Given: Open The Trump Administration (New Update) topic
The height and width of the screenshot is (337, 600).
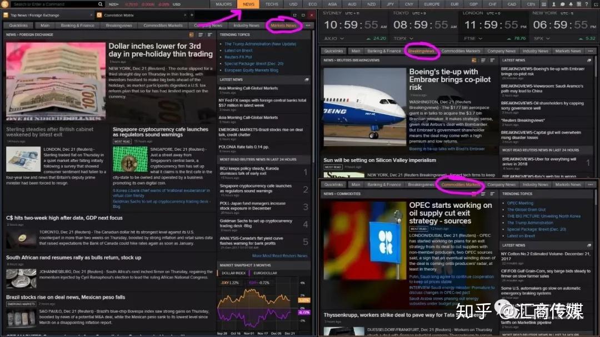Looking at the screenshot, I should (x=260, y=44).
